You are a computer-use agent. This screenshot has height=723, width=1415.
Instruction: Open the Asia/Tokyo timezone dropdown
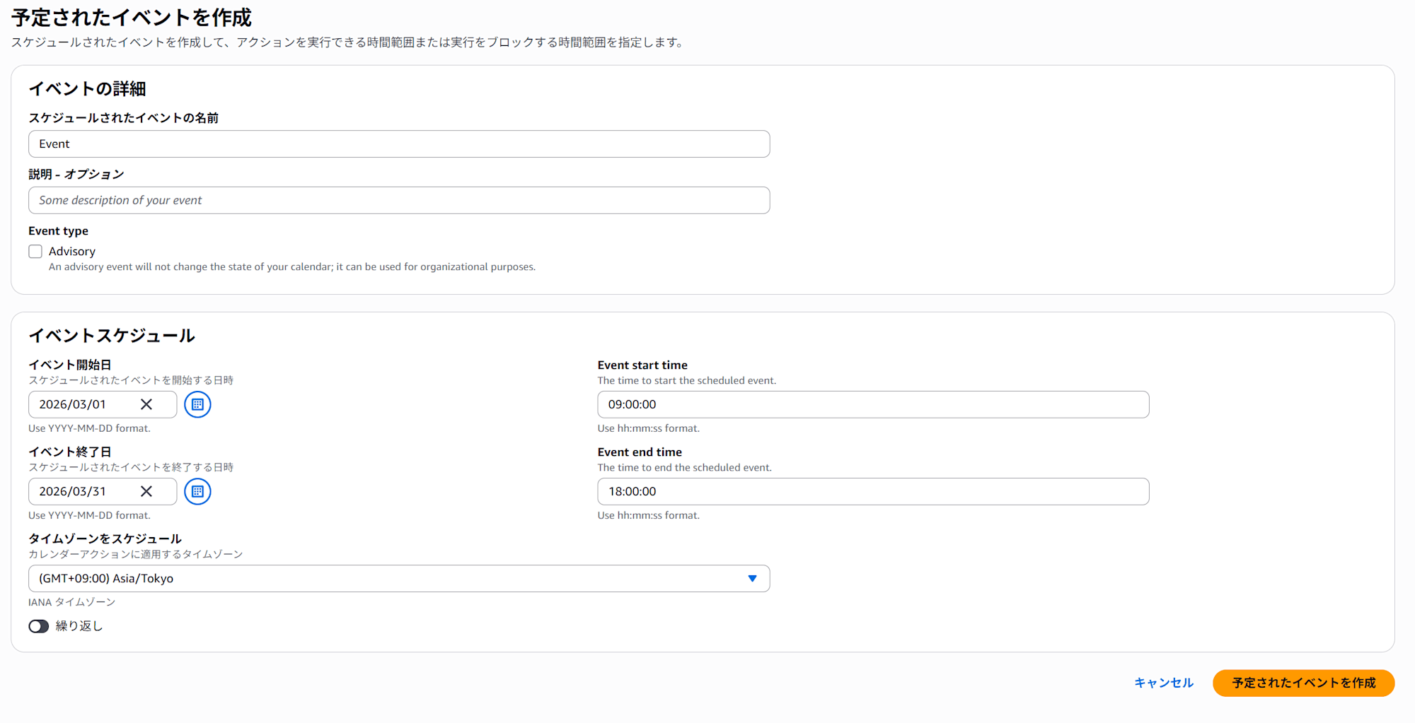[389, 578]
